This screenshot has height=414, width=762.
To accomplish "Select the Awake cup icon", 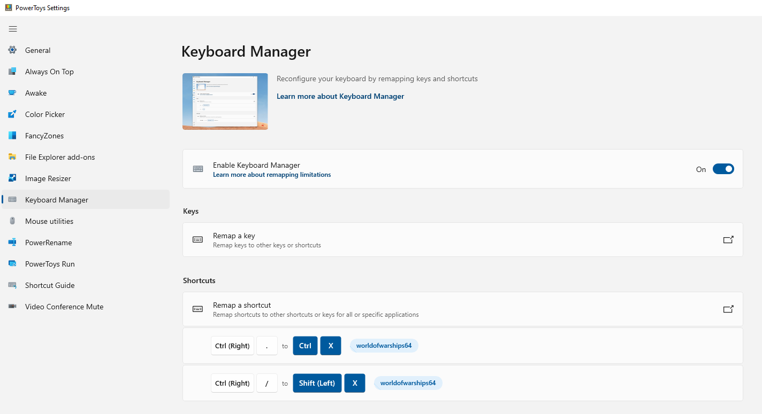I will (x=12, y=93).
